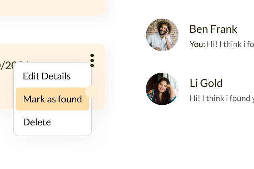Open the chat titled Li Gold
The height and width of the screenshot is (169, 254).
coord(206,83)
